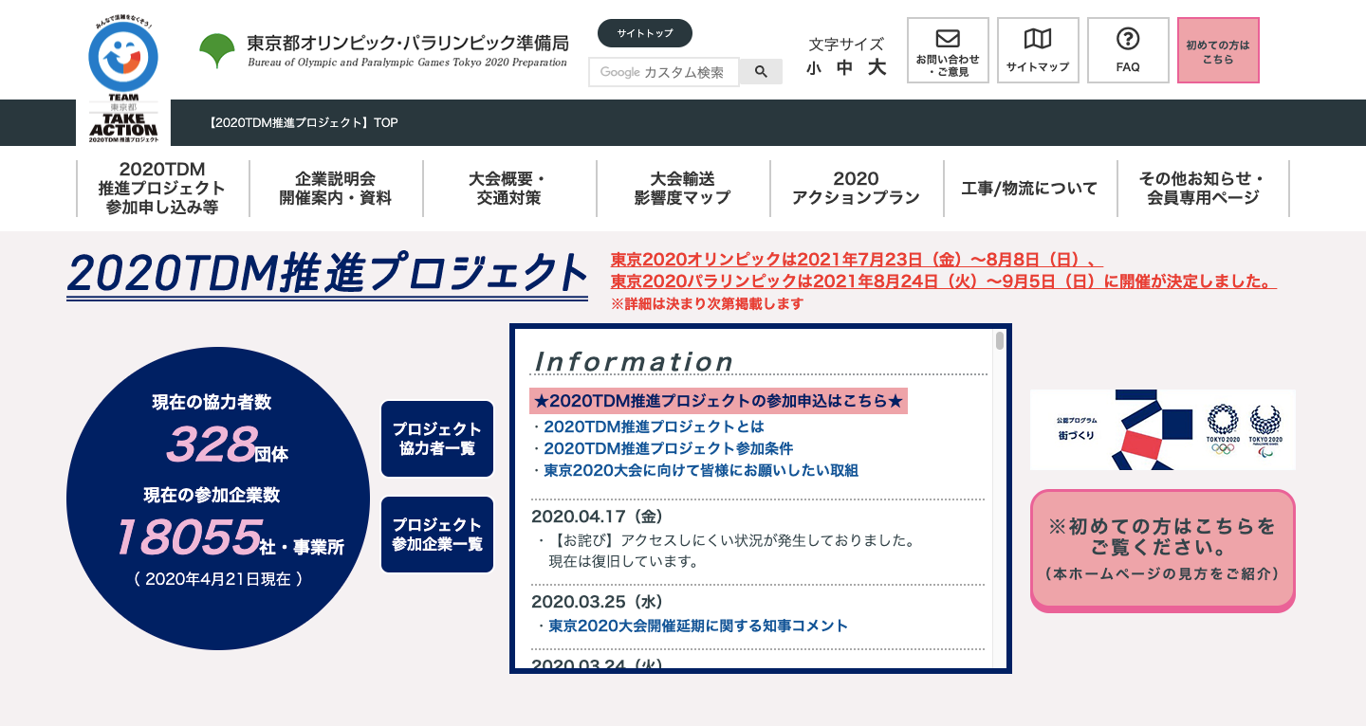Open the 2020アクションプラン menu item
This screenshot has height=726, width=1366.
[857, 189]
